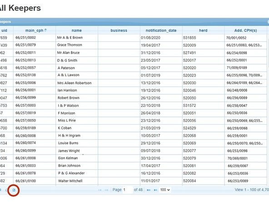Sort by the Add. CPH(s) column header
Screen dimensions: 269x202
tap(245, 30)
